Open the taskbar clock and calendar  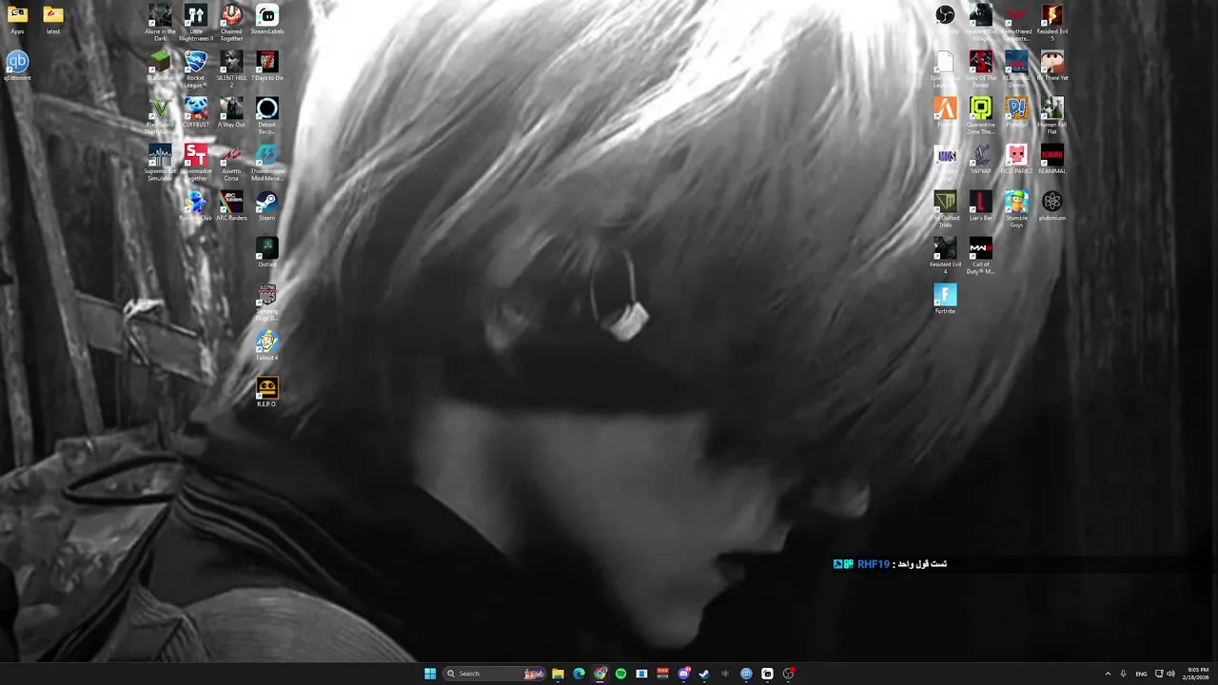(1197, 674)
